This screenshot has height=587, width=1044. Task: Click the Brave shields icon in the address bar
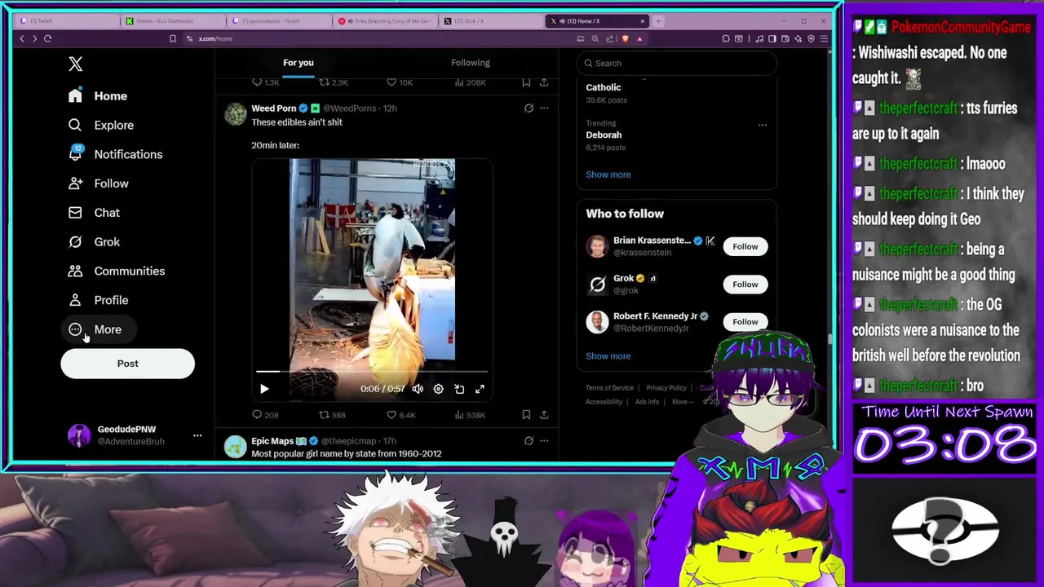tap(625, 38)
